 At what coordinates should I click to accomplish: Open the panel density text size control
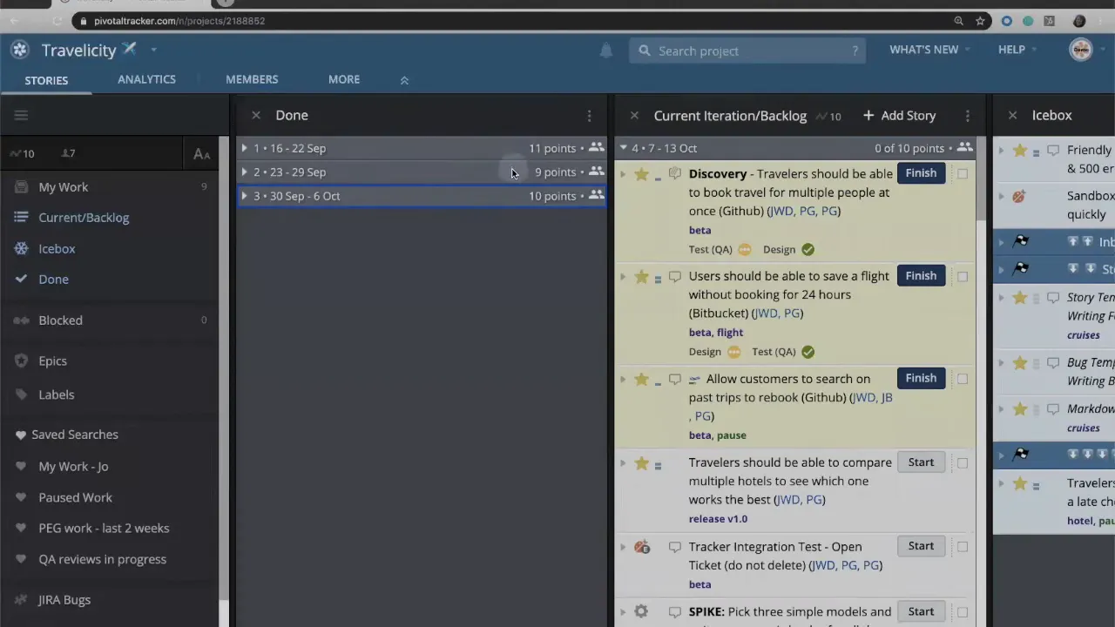[201, 154]
